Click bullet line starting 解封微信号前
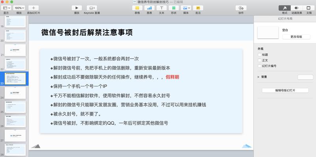Screen dimensions: 316x157 tap(110, 68)
